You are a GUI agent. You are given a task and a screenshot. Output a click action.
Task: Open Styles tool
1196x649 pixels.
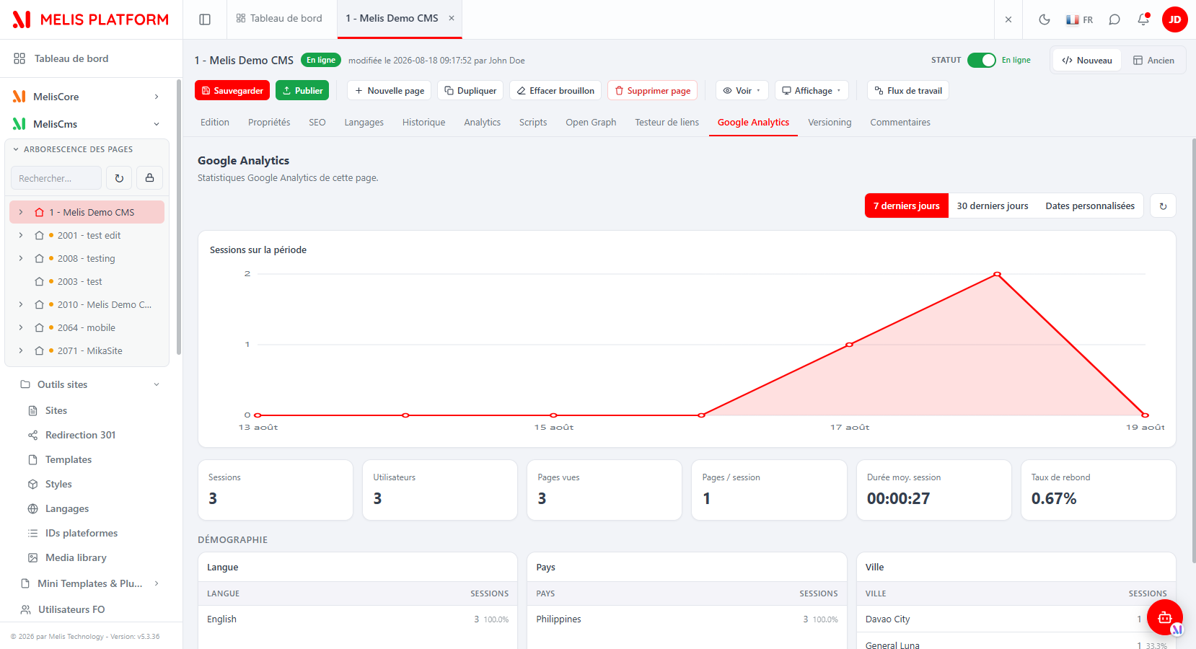tap(58, 484)
